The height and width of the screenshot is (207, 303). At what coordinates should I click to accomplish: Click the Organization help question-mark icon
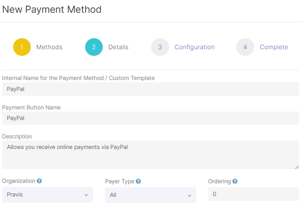click(x=39, y=181)
